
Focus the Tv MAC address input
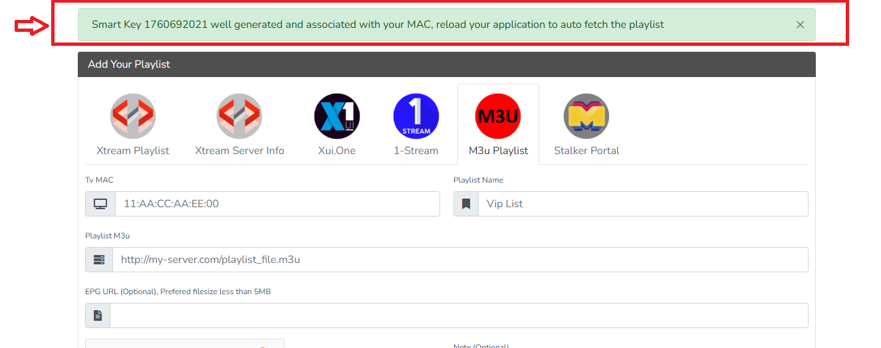[277, 204]
